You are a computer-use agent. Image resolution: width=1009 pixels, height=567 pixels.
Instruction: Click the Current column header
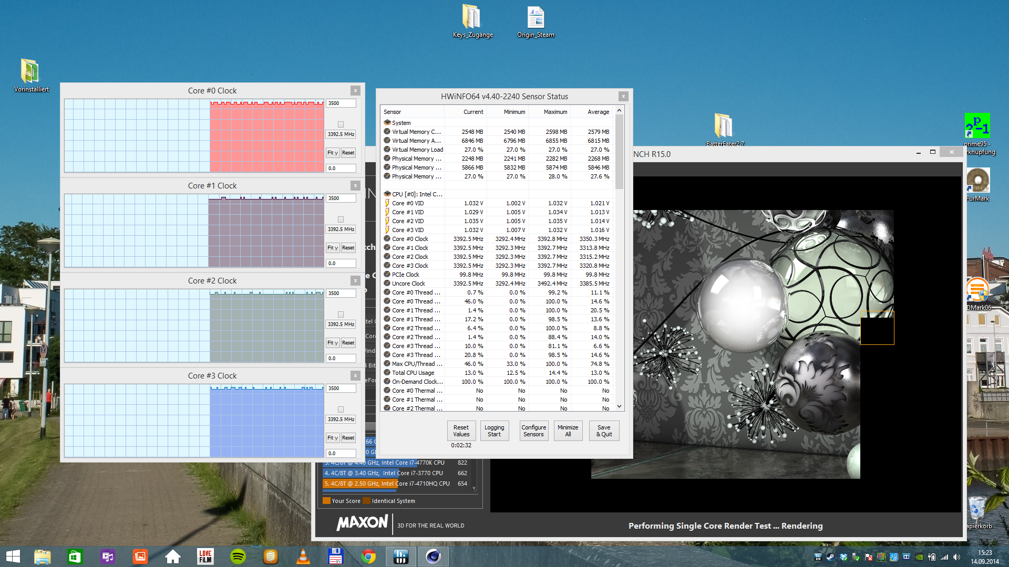click(466, 112)
